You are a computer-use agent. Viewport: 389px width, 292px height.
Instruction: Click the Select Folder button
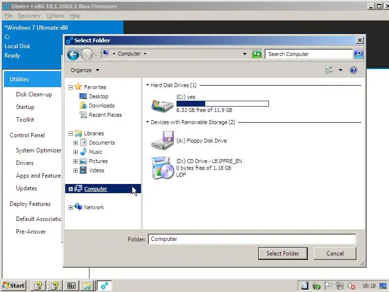283,254
